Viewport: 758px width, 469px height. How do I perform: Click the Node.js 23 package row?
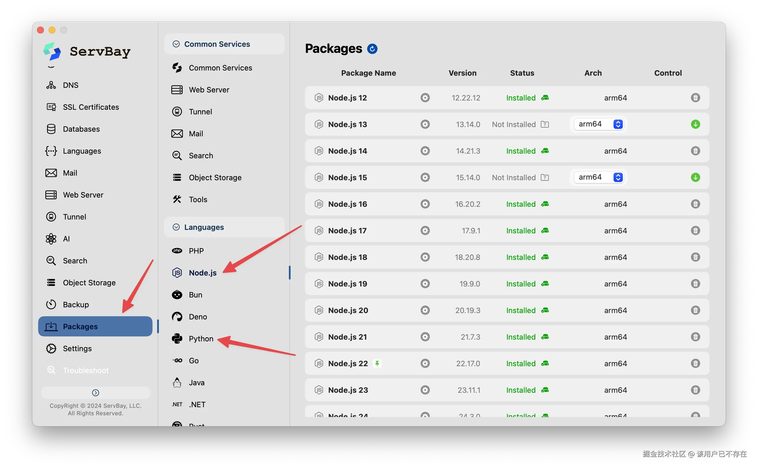pos(348,390)
